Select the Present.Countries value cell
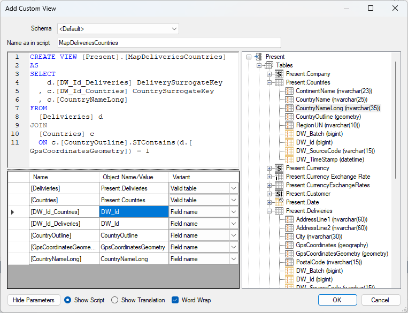Image resolution: width=408 pixels, height=313 pixels. [134, 200]
